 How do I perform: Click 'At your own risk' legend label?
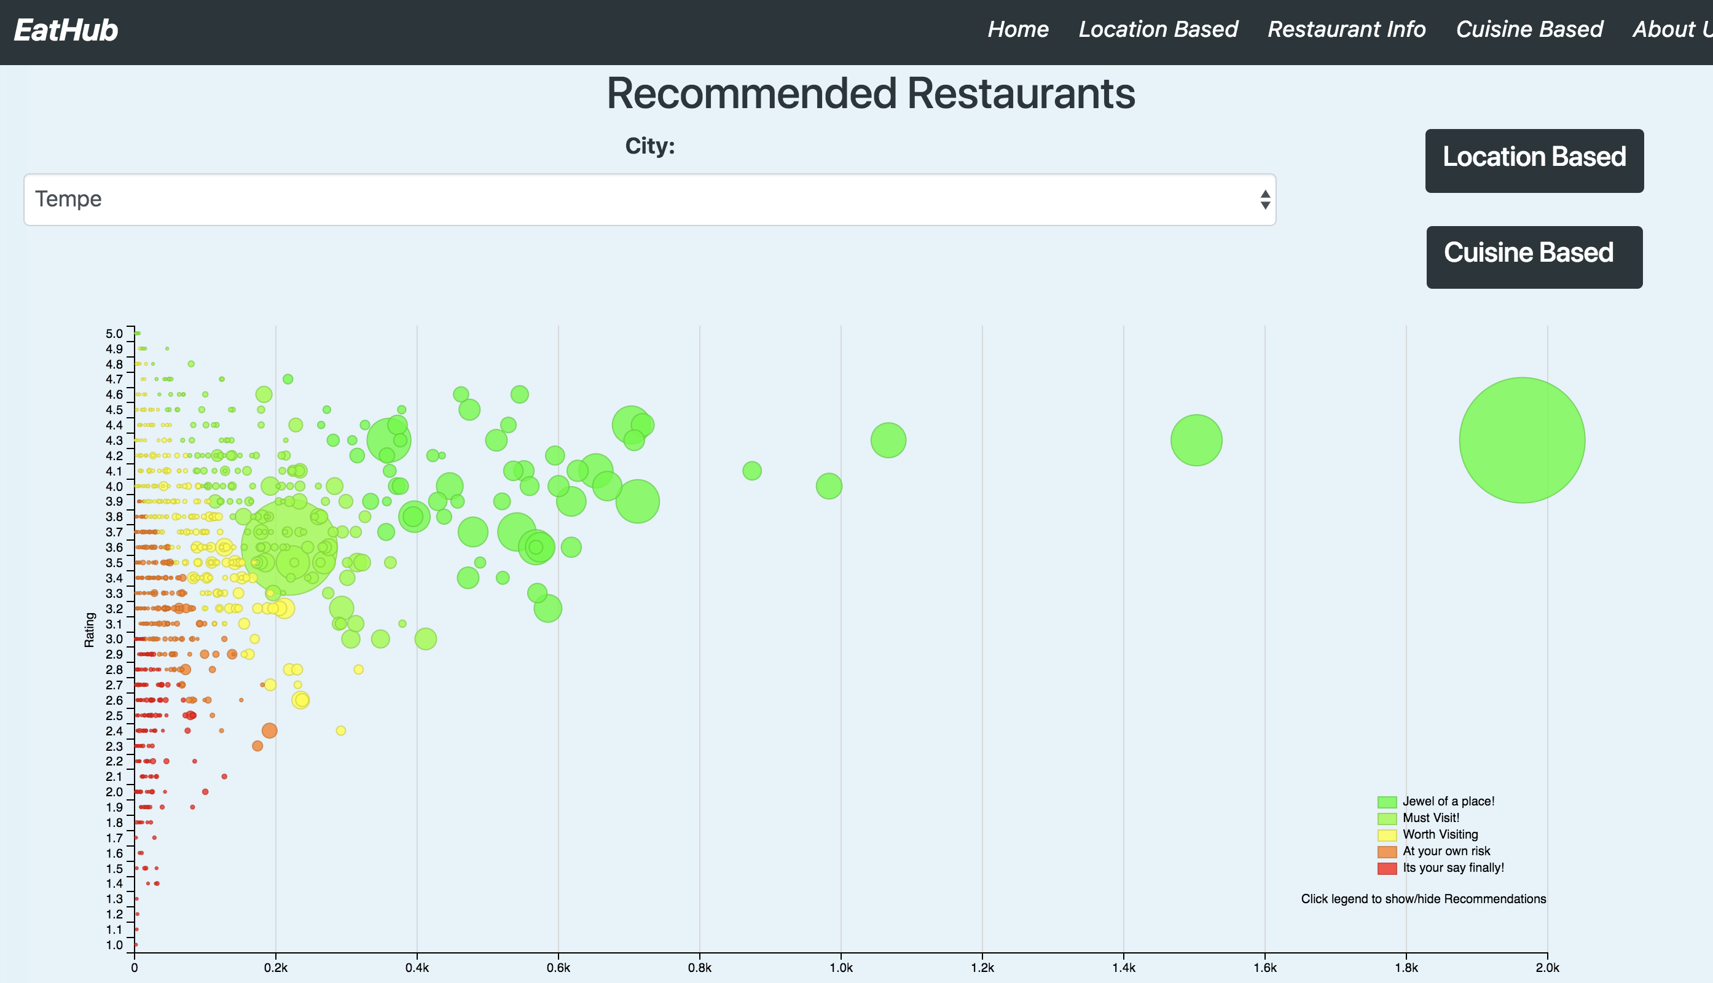1446,852
